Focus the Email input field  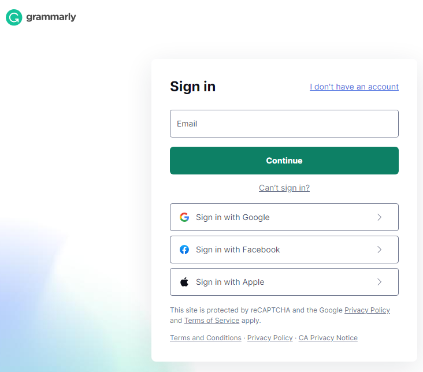click(x=284, y=124)
